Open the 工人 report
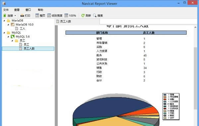Image resolution: width=199 pixels, height=126 pixels. click(22, 28)
